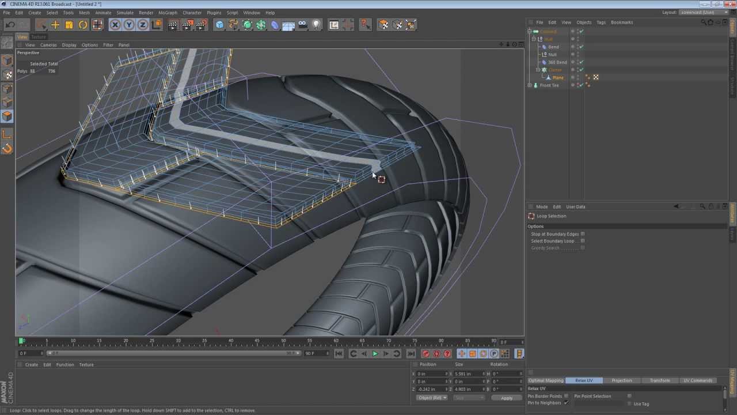Toggle X axis lock
737x415 pixels.
click(x=115, y=24)
